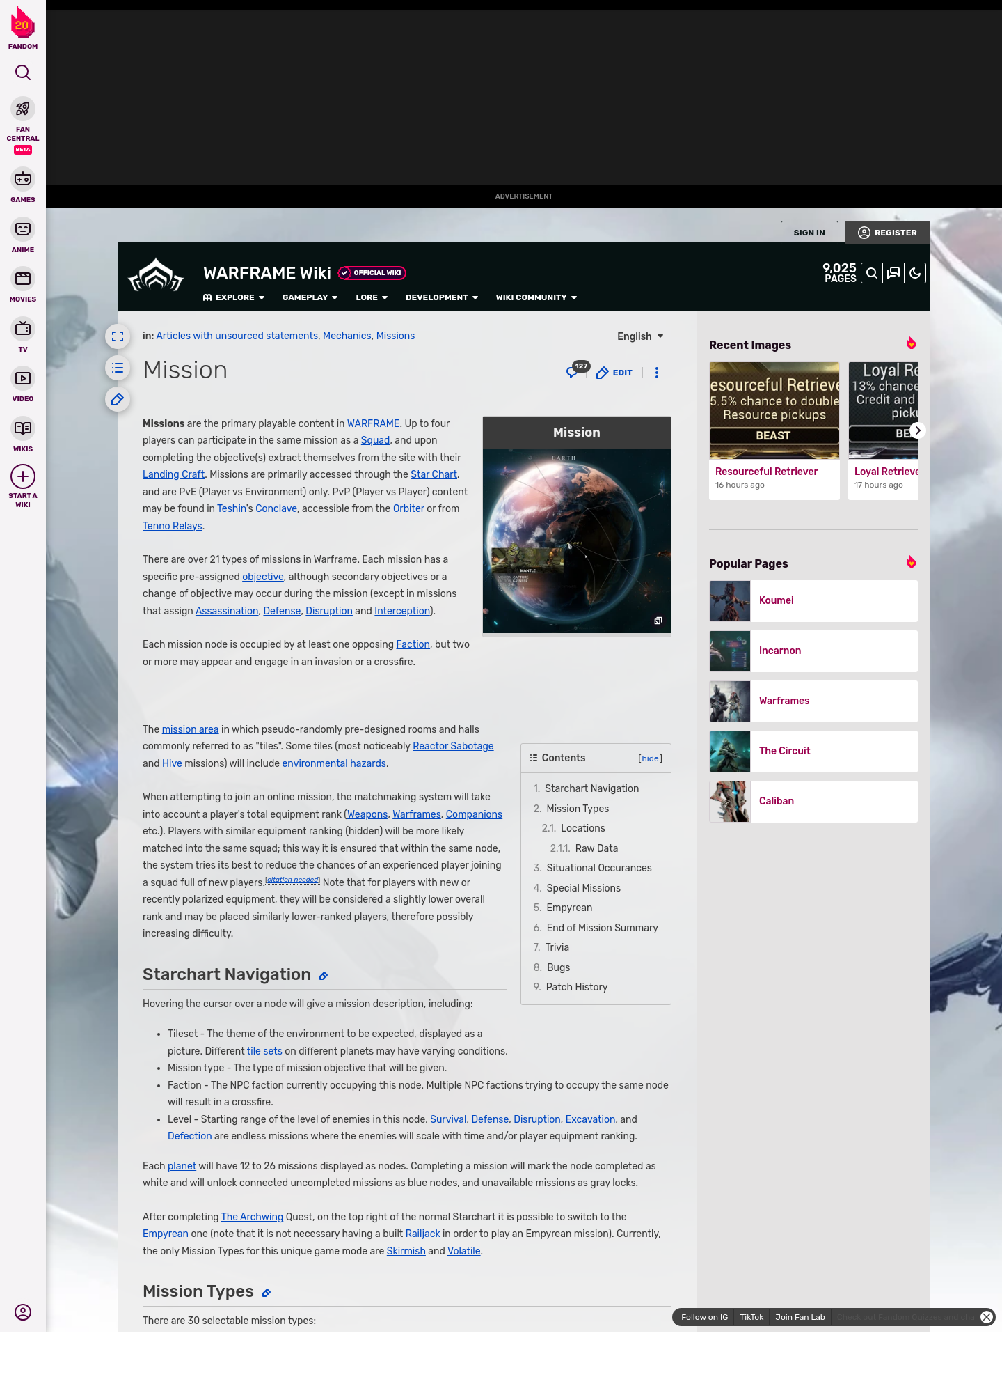Click the Official Wiki badge

click(372, 273)
